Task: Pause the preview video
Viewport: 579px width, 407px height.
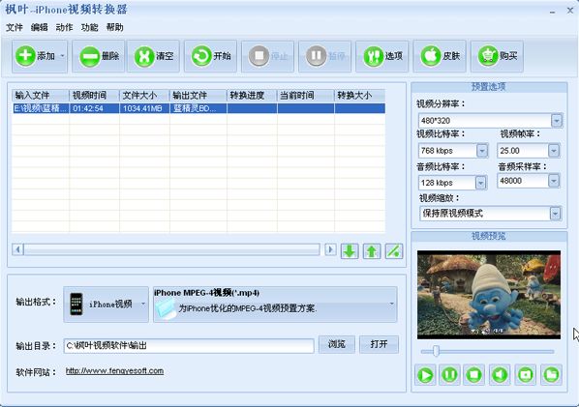Action: tap(449, 375)
